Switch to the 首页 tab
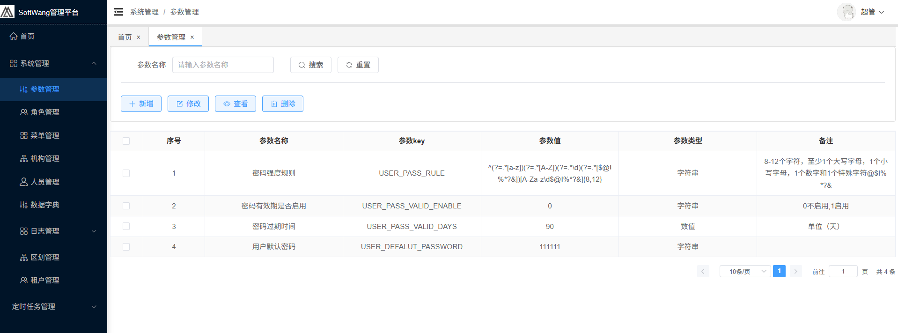 pos(125,37)
